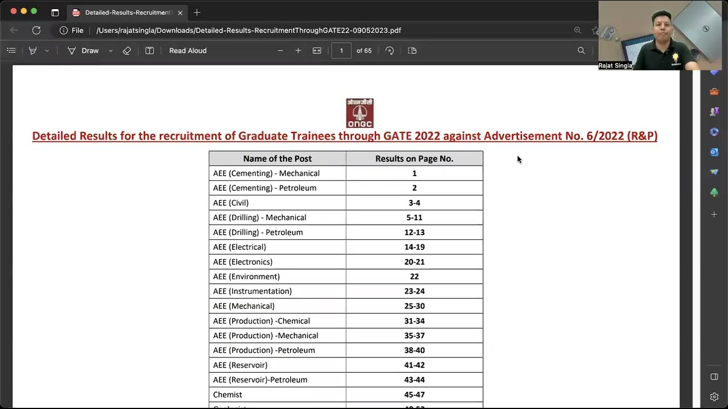Click the 'AEE (Cementing) - Mechanical' row
This screenshot has height=409, width=728.
click(x=346, y=173)
